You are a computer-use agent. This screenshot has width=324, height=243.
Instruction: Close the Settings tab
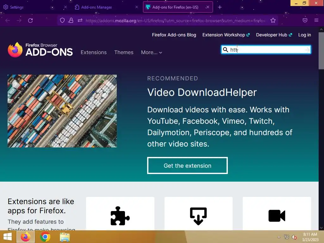65,7
